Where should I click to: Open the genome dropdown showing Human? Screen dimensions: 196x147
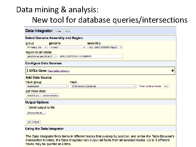(68, 47)
